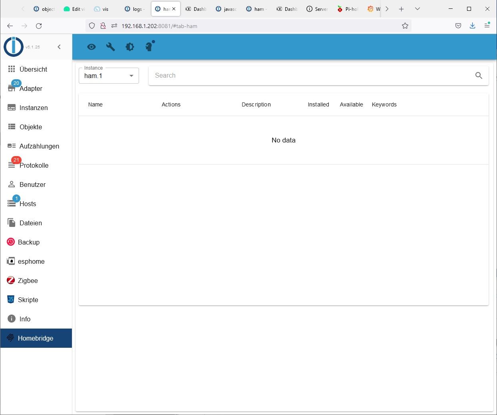Image resolution: width=497 pixels, height=415 pixels.
Task: Click the Installed column header
Action: coord(318,104)
